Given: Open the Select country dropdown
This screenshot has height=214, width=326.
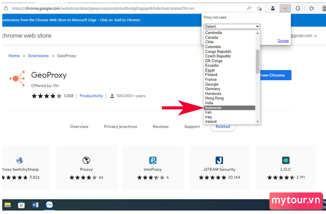Looking at the screenshot, I should 232,26.
